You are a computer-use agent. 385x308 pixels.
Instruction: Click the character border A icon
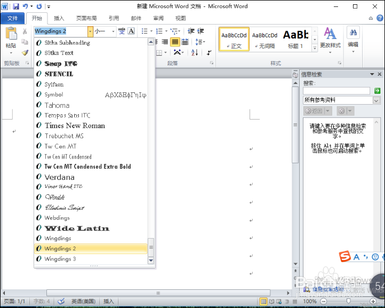(x=131, y=31)
